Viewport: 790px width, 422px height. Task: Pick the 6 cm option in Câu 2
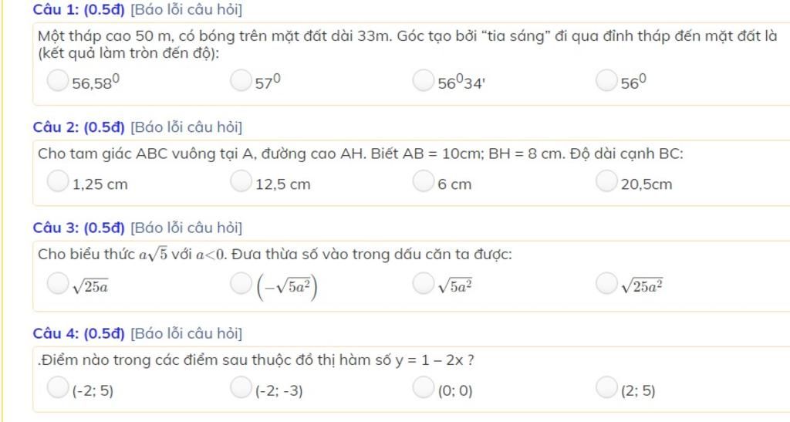click(424, 181)
